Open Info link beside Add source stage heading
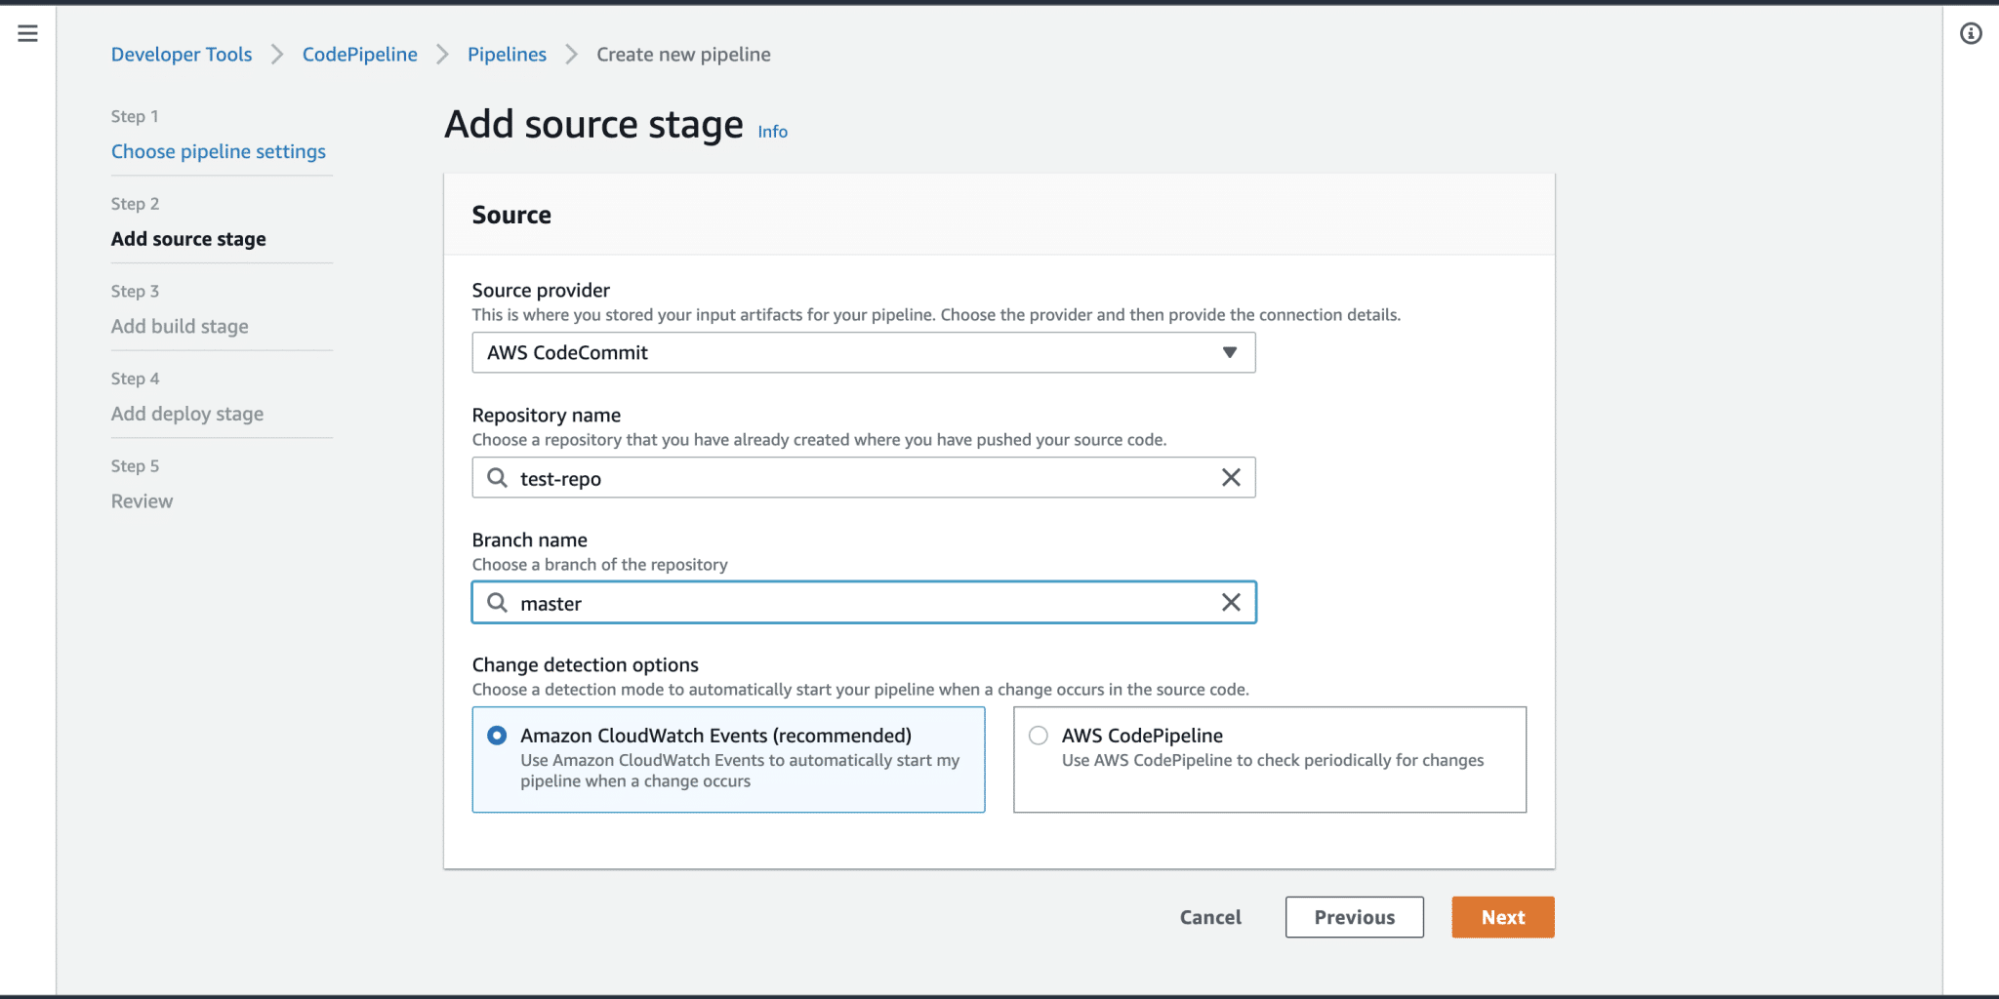 pos(772,131)
